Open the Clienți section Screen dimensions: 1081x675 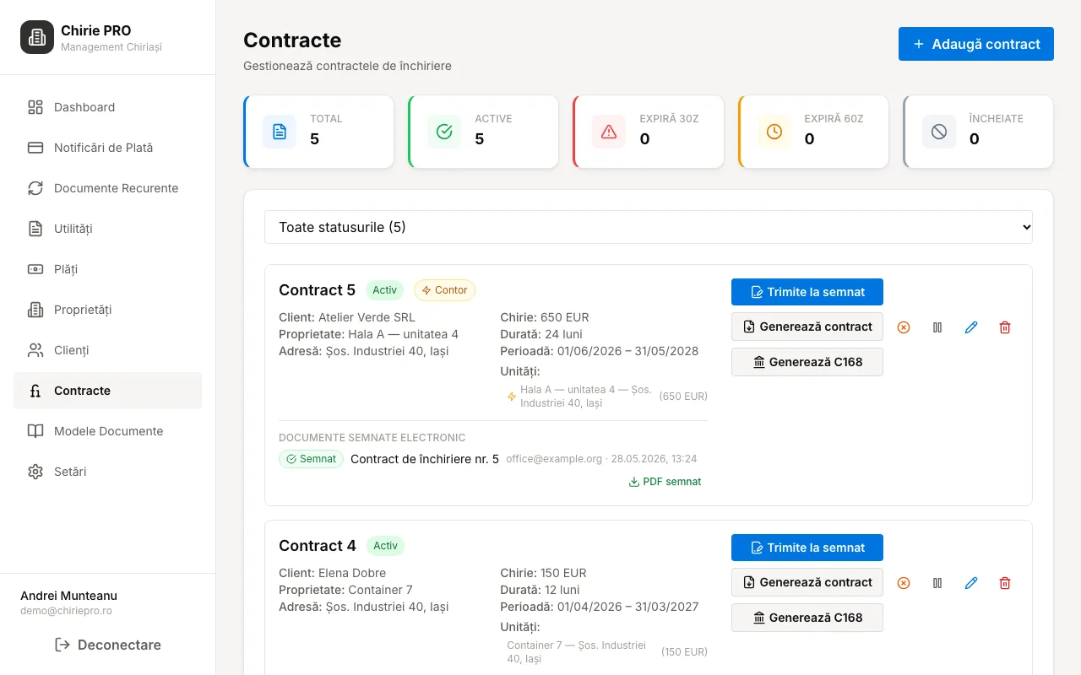click(x=107, y=350)
